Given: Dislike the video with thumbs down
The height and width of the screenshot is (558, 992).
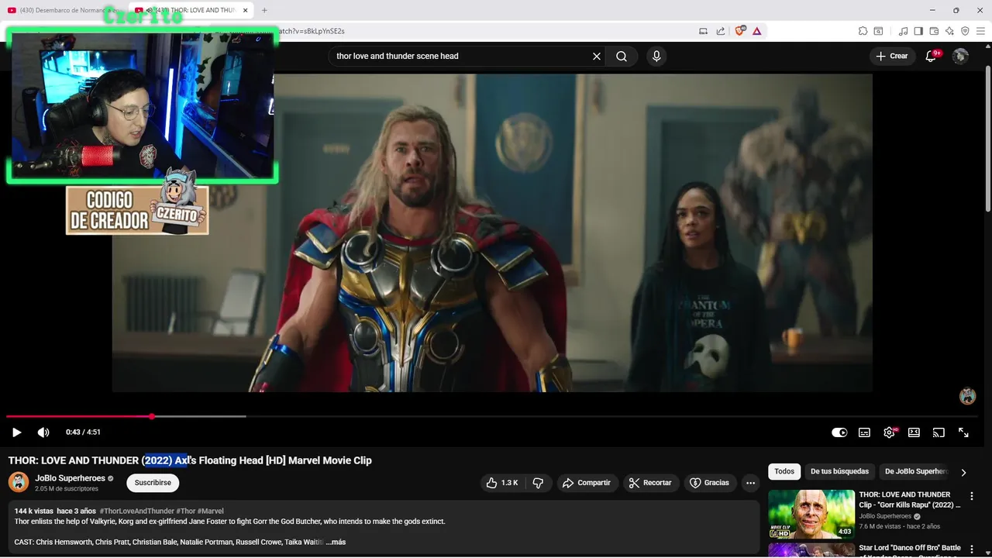Looking at the screenshot, I should [538, 483].
